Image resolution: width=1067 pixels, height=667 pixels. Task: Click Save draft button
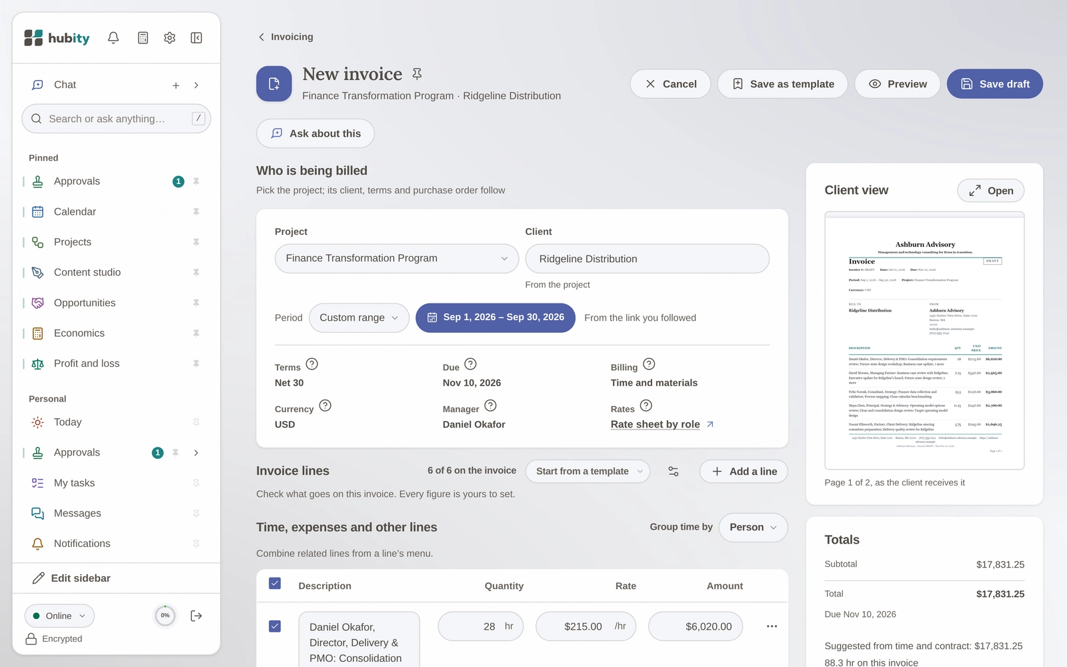click(995, 84)
